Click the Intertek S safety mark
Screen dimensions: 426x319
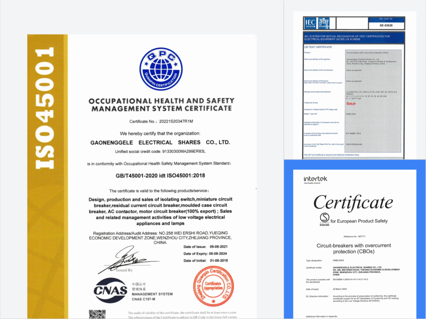[324, 218]
